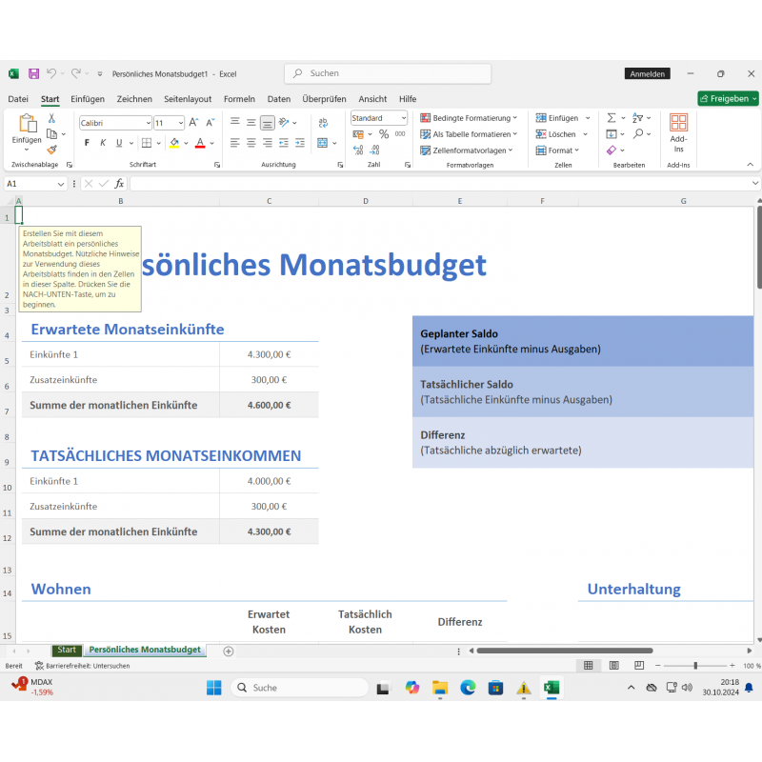The image size is (762, 762).
Task: Toggle italic formatting
Action: click(103, 143)
